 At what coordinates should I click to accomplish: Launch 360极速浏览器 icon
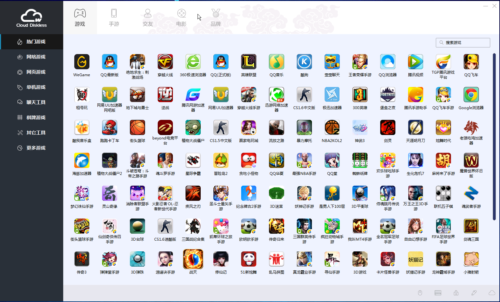click(x=193, y=62)
